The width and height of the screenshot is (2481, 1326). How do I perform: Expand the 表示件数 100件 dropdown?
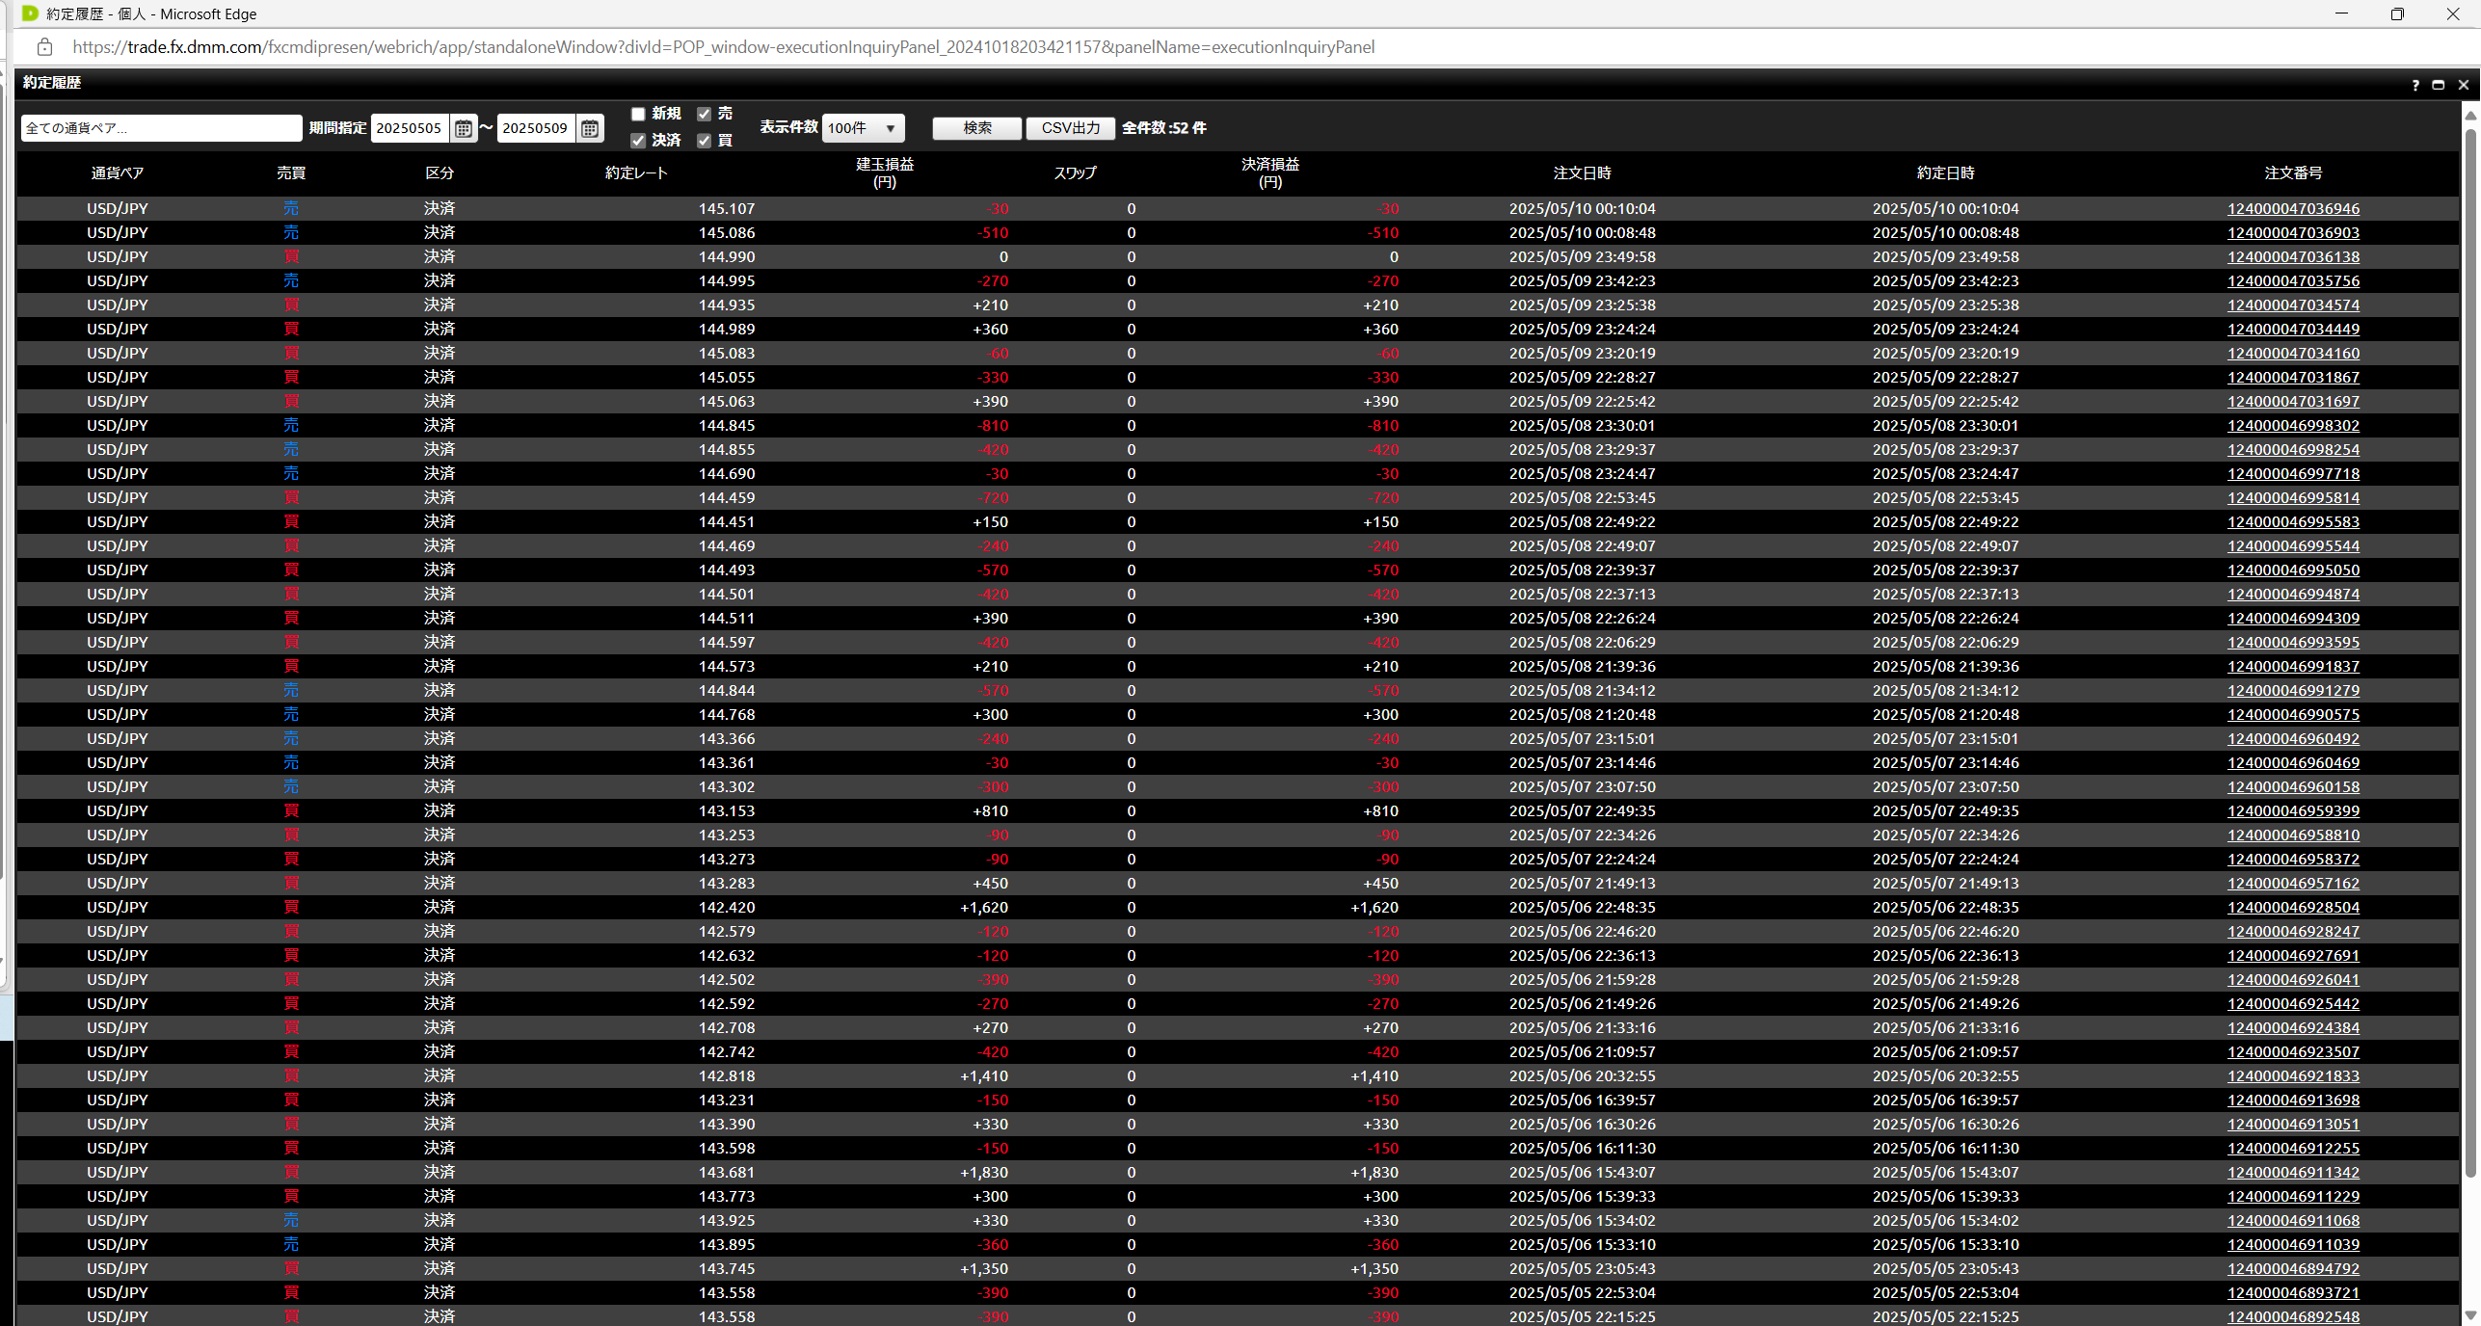(x=863, y=128)
